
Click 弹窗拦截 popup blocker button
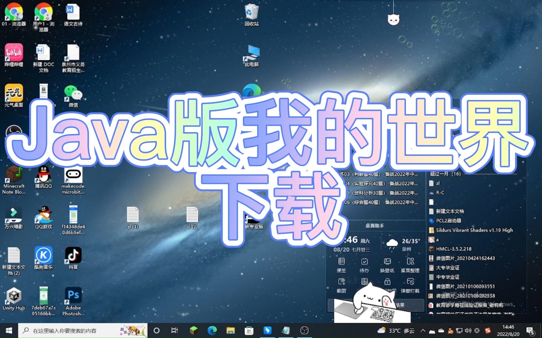click(410, 285)
